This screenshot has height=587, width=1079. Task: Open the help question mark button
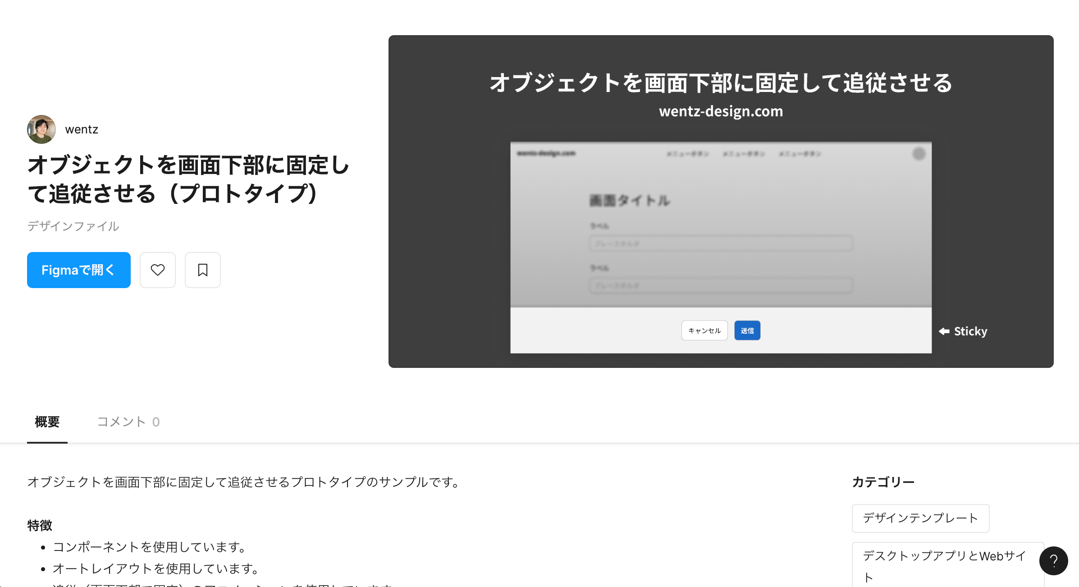(1053, 561)
